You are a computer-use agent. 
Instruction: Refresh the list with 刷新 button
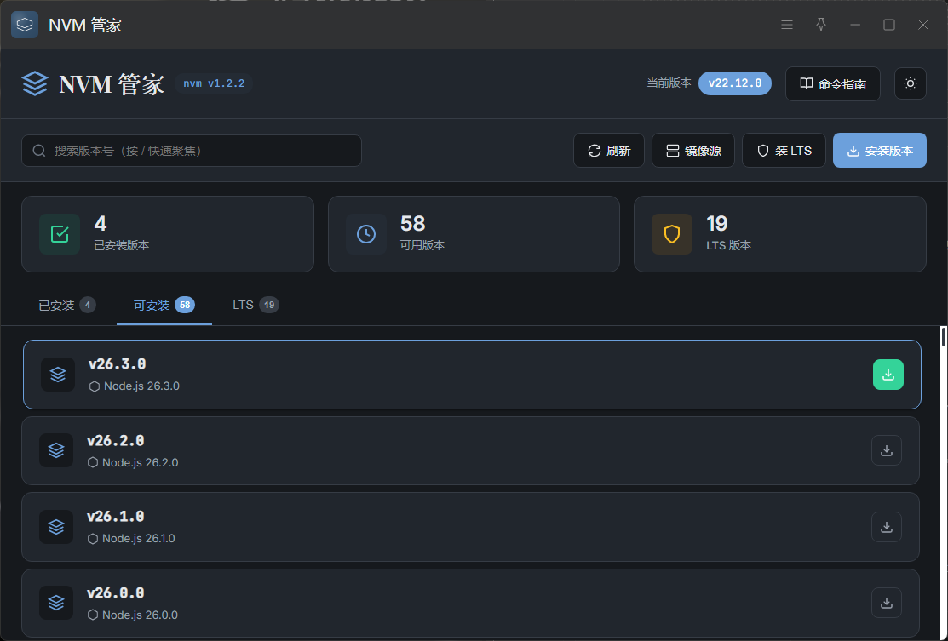[609, 151]
